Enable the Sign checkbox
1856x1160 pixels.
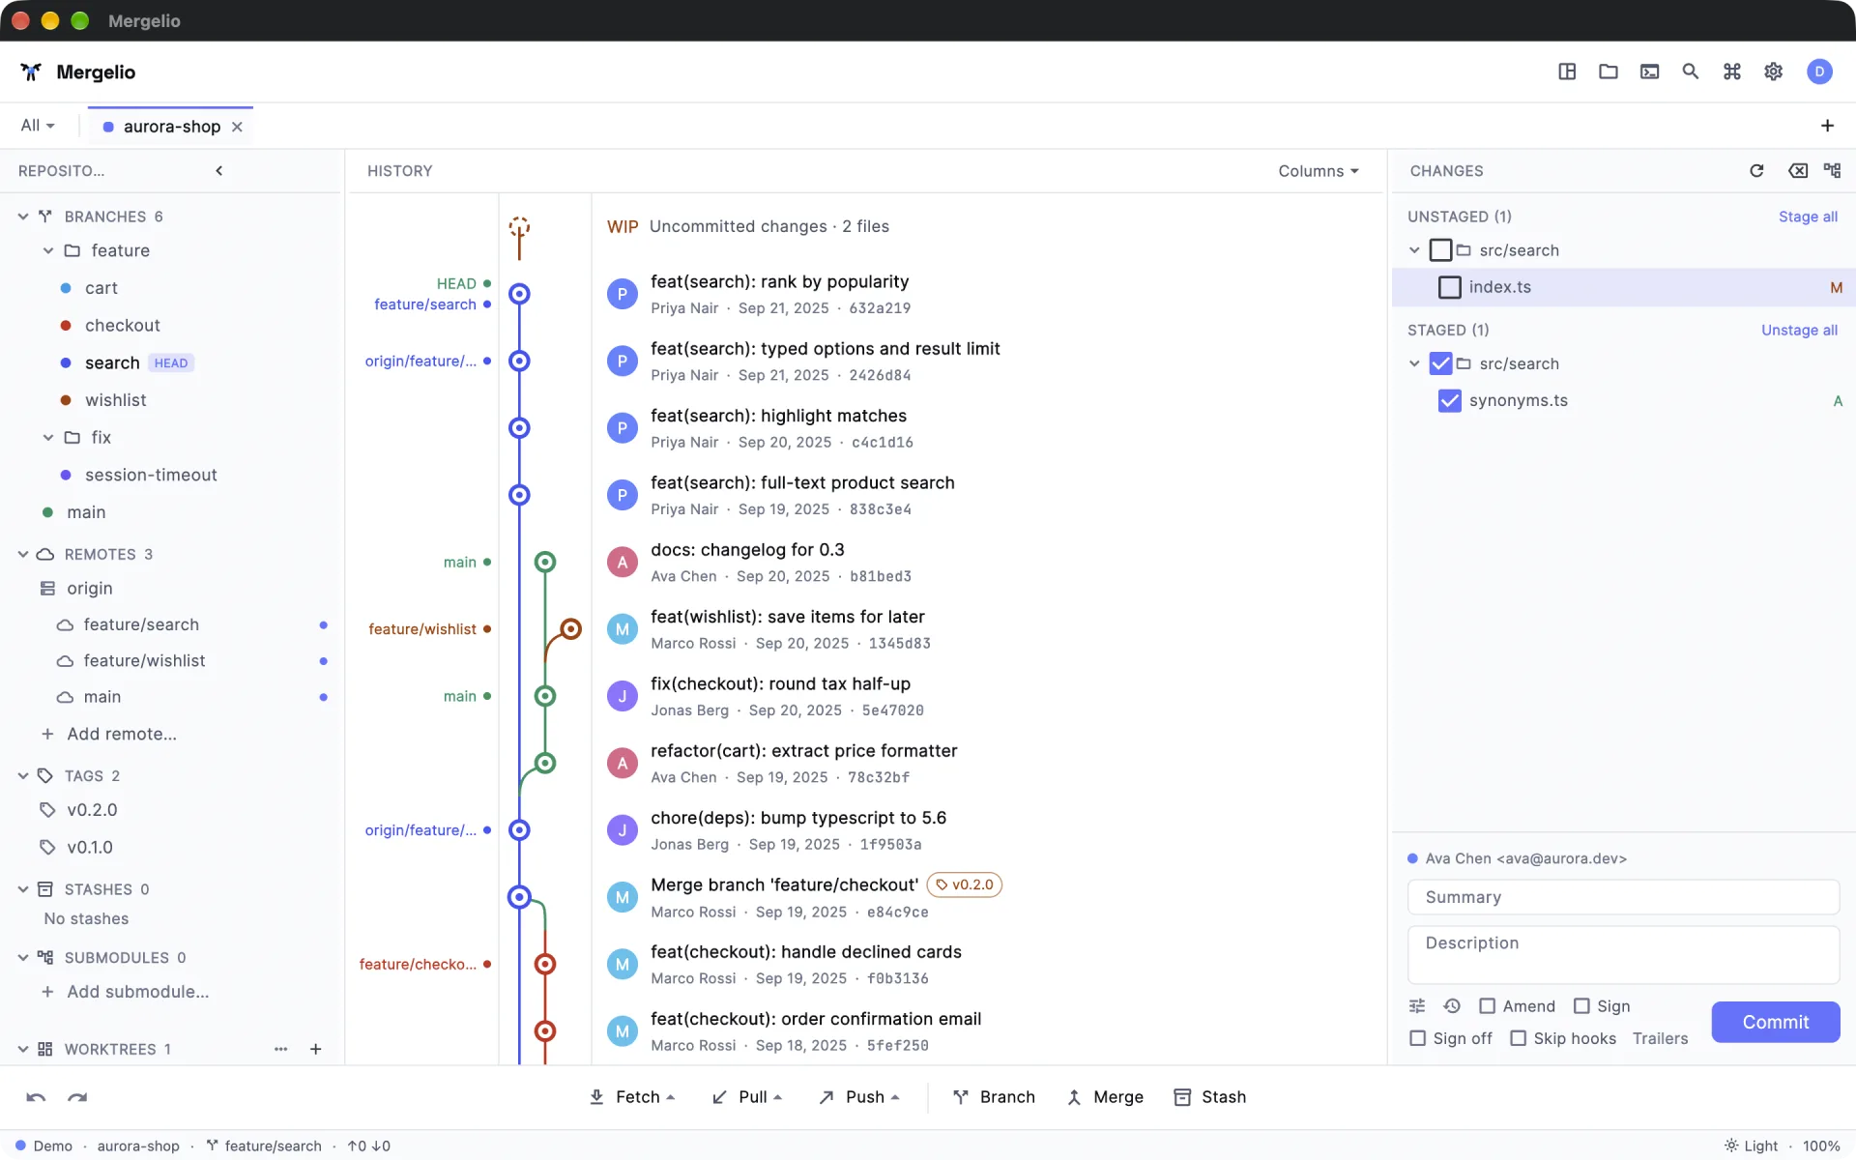[x=1581, y=1006]
